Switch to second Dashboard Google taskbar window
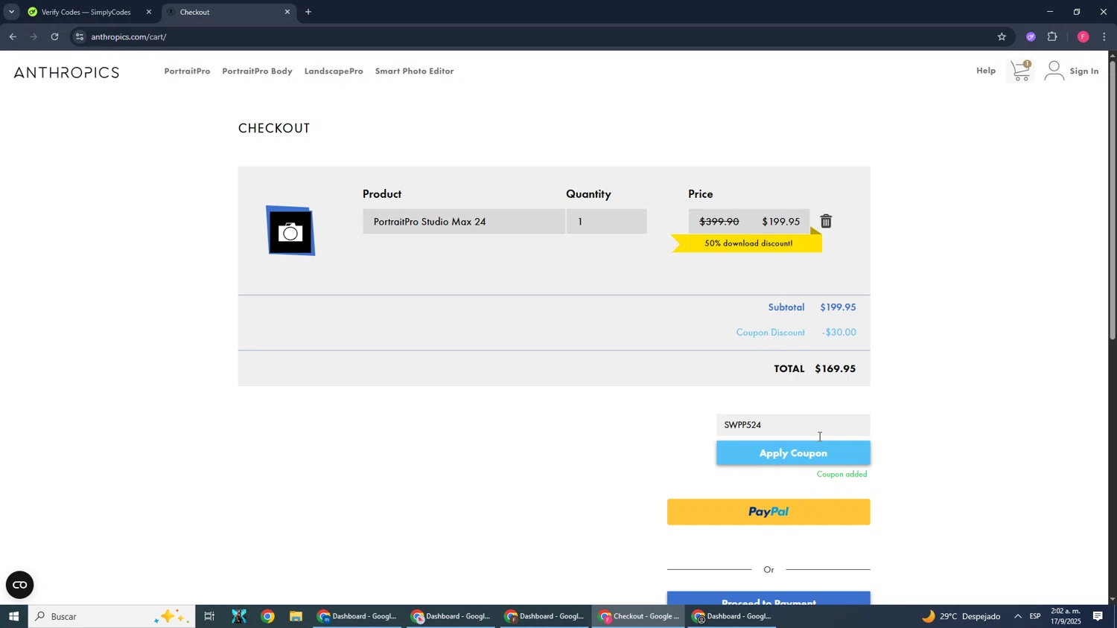Screen dimensions: 1117x628 [x=451, y=617]
